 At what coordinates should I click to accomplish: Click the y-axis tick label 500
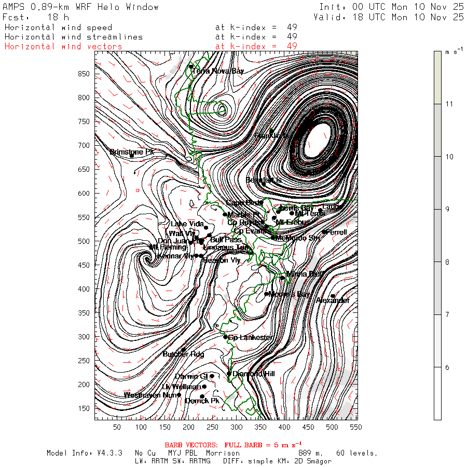84,241
